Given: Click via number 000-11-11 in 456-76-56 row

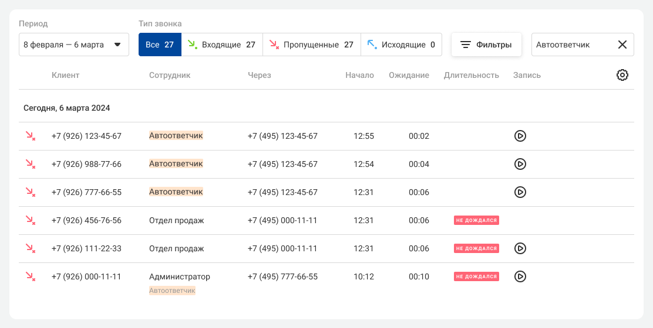Looking at the screenshot, I should pos(282,220).
